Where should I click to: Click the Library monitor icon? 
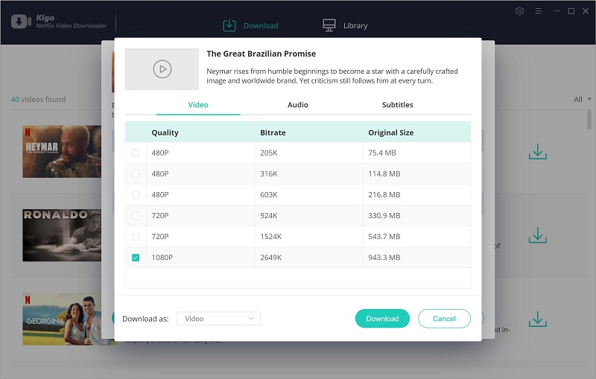coord(329,25)
